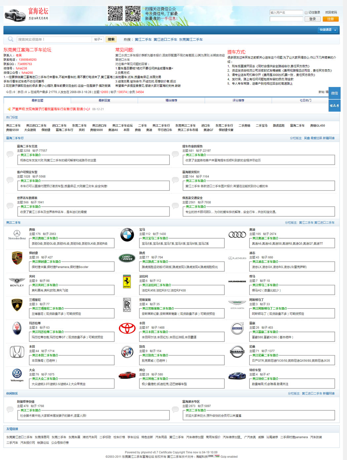Image resolution: width=347 pixels, height=460 pixels.
Task: Open the red sports car icon for 其它
Action: point(127,375)
